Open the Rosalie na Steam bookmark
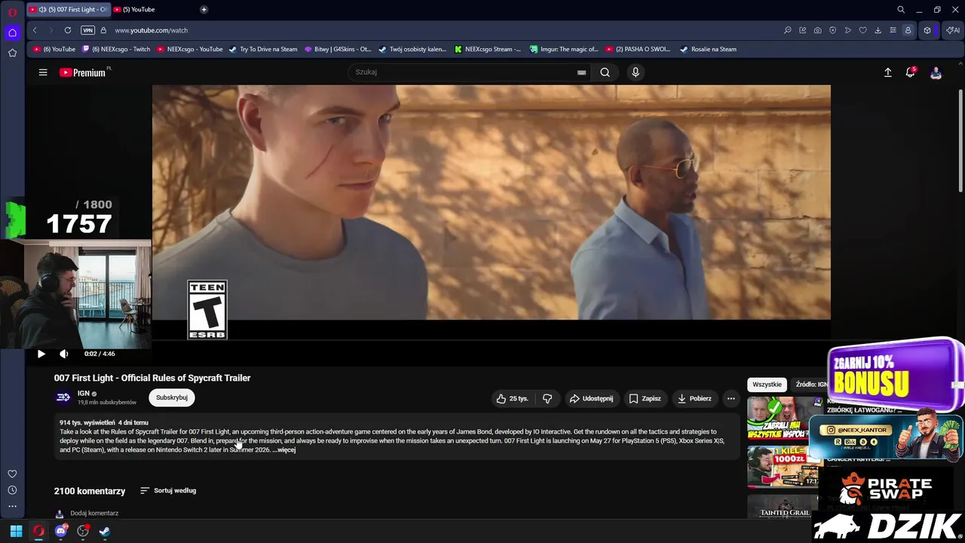Viewport: 965px width, 543px height. point(708,49)
